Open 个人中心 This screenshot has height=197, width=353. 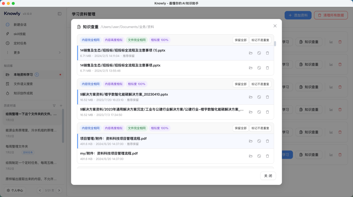[x=15, y=190]
